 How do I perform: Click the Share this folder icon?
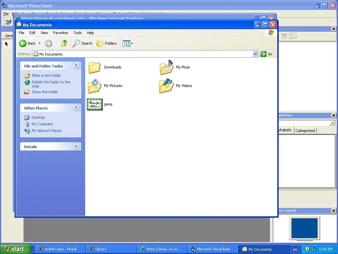27,92
